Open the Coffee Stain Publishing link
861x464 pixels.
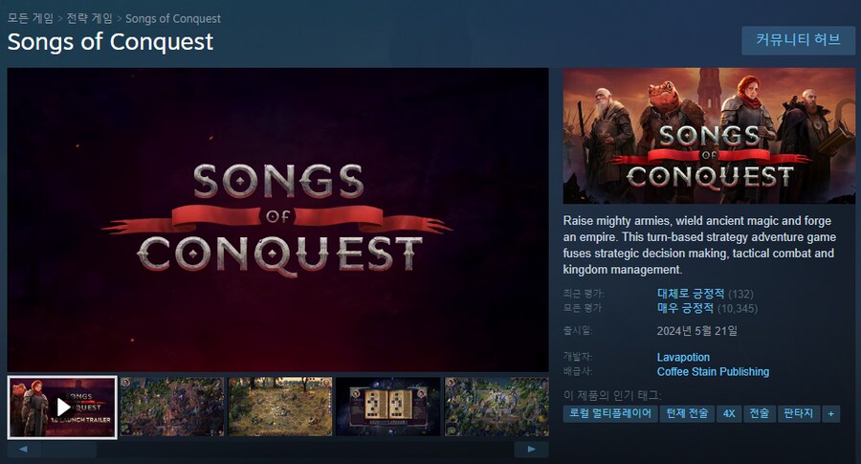point(713,372)
